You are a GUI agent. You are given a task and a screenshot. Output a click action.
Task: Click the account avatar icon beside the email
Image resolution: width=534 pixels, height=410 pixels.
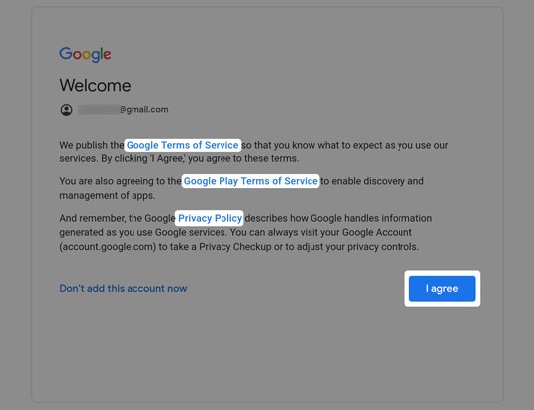pos(67,110)
